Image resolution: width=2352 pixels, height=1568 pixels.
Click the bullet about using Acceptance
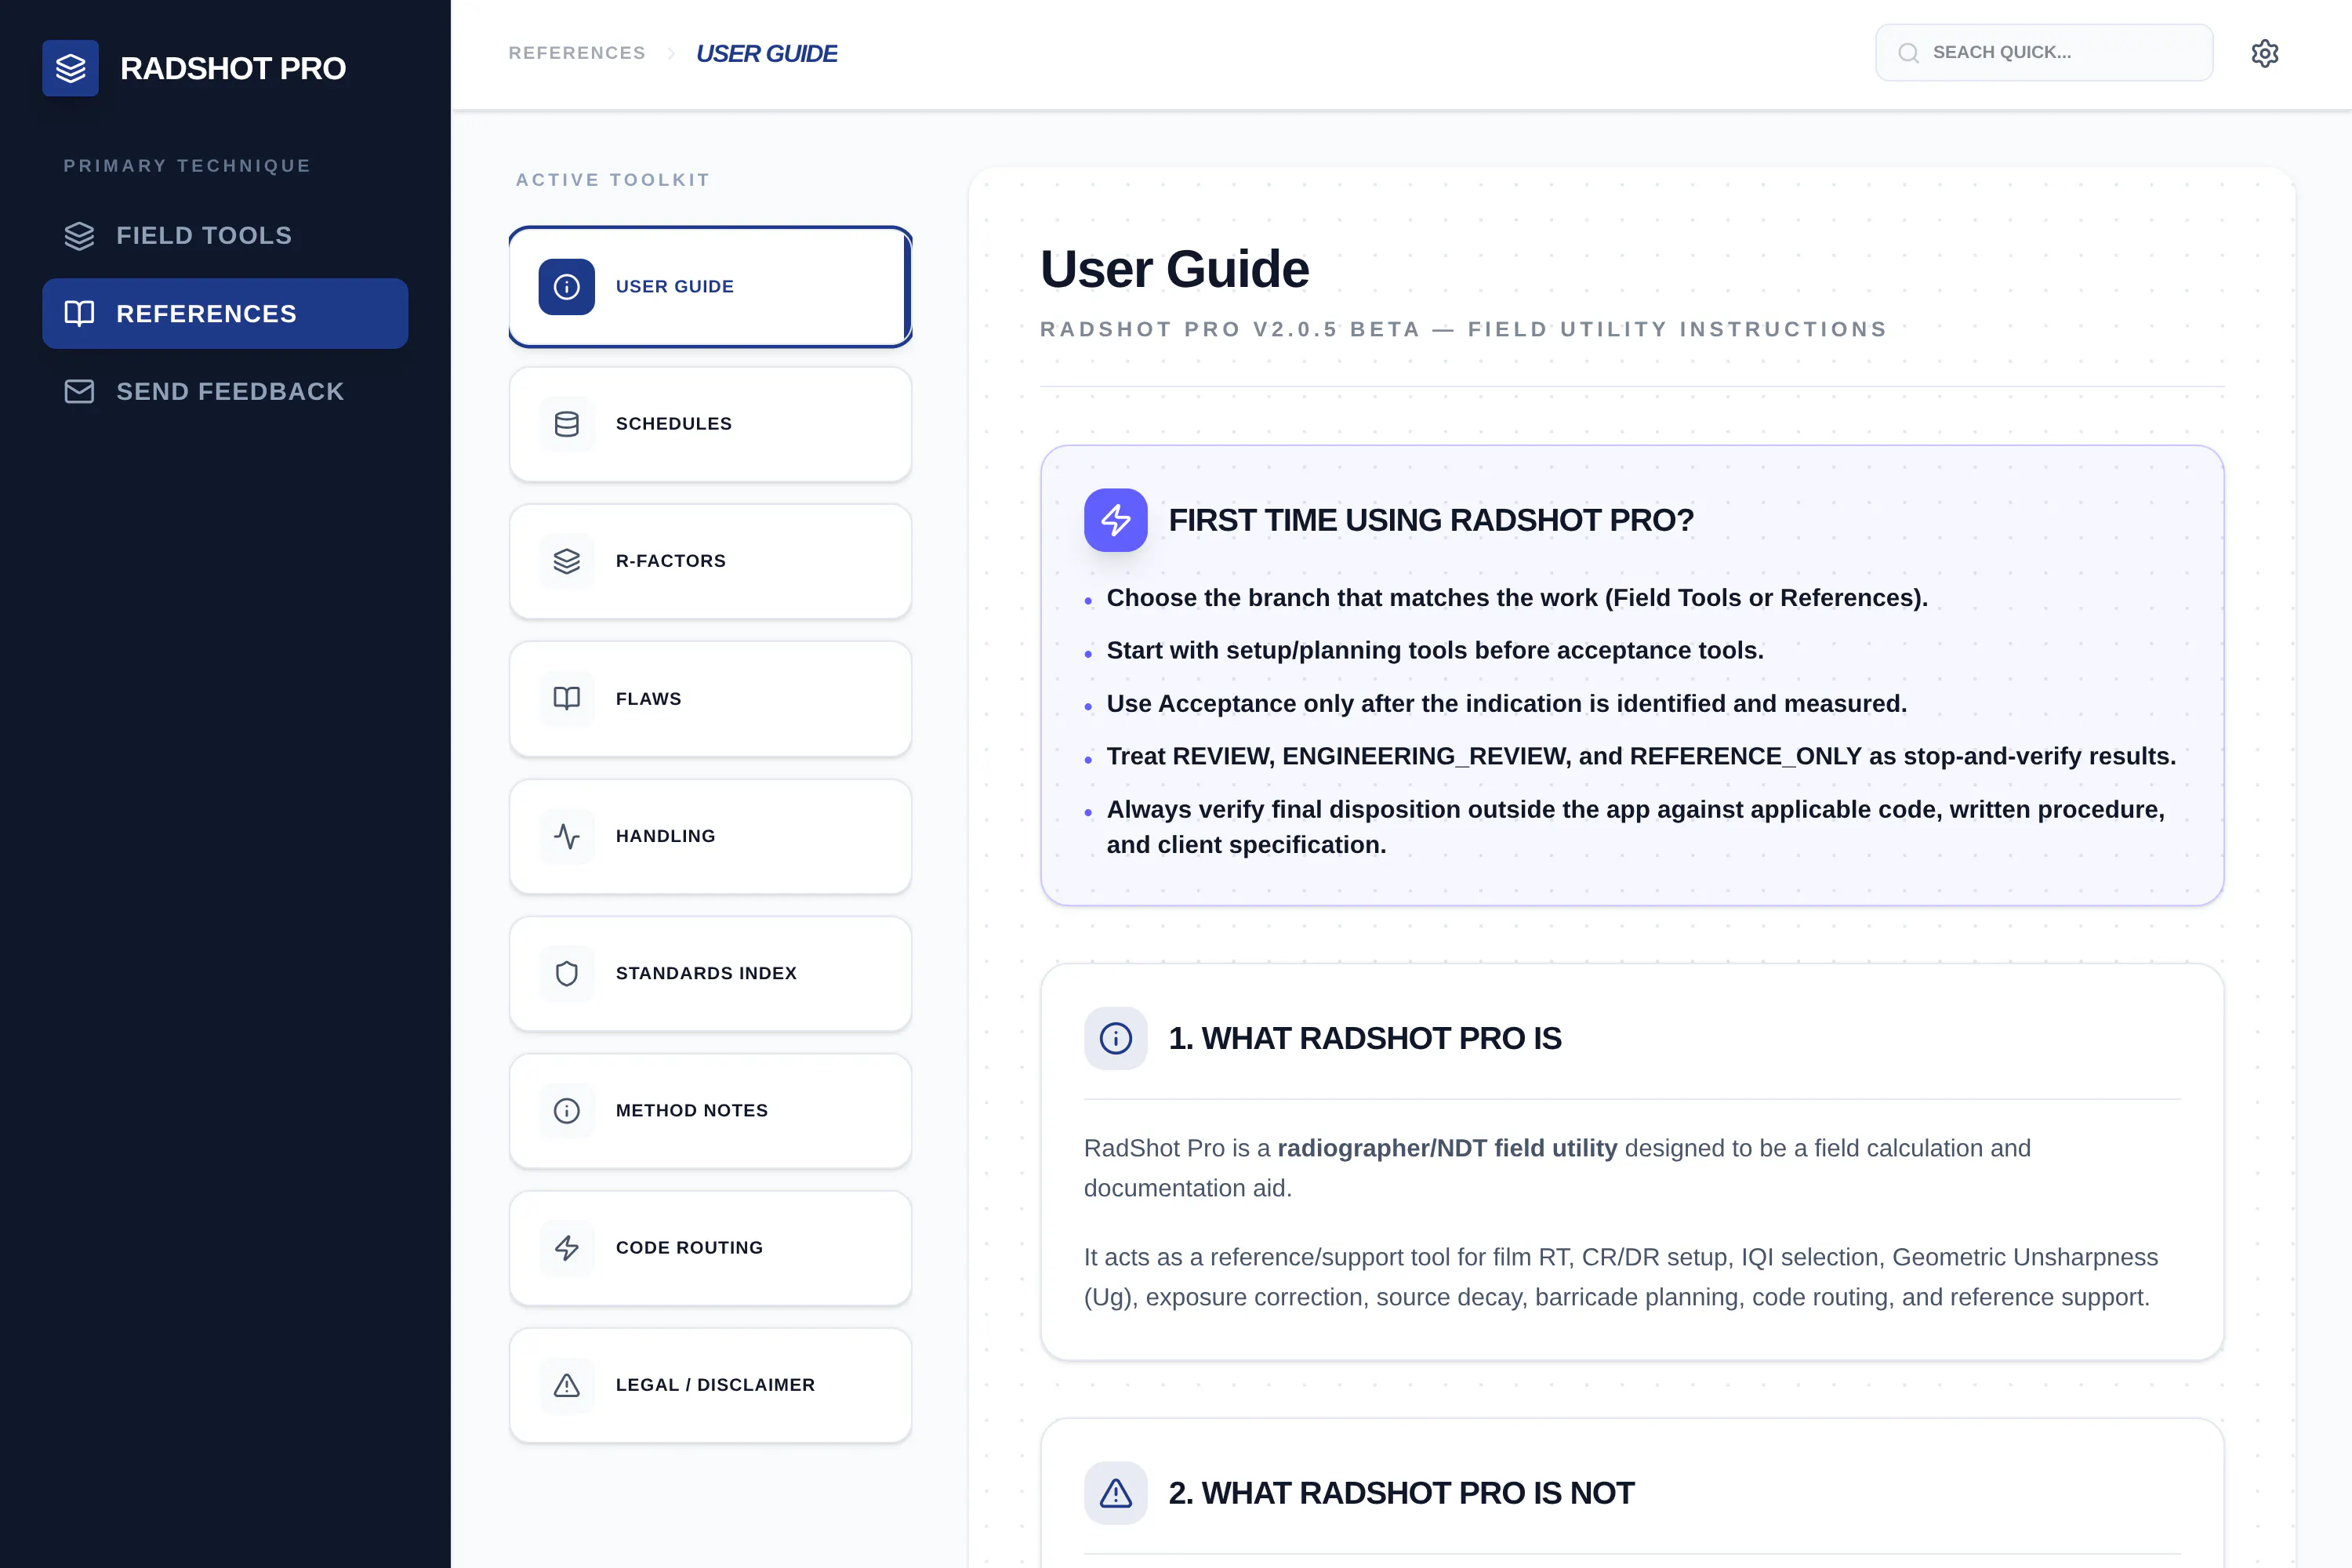pos(1507,704)
